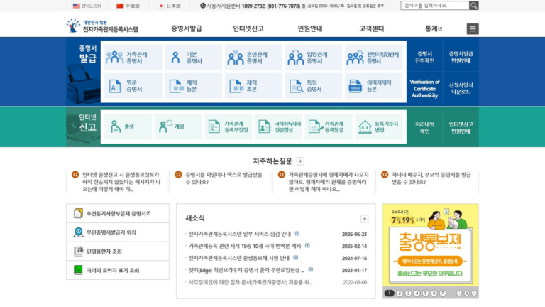This screenshot has height=307, width=545.
Task: Go to banner slide 2
Action: tap(400, 293)
